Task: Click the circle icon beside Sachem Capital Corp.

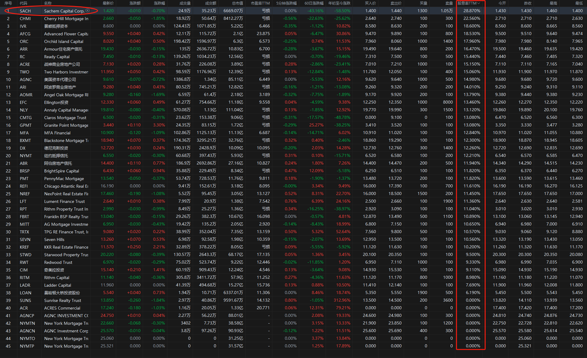Action: click(x=88, y=10)
